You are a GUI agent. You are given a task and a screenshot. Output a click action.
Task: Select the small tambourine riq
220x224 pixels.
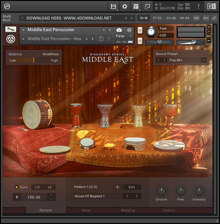(87, 143)
